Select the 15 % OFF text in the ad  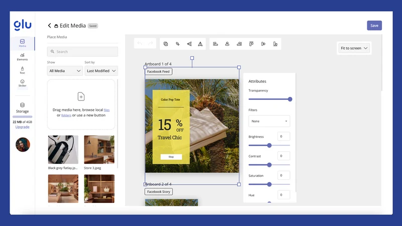(171, 125)
